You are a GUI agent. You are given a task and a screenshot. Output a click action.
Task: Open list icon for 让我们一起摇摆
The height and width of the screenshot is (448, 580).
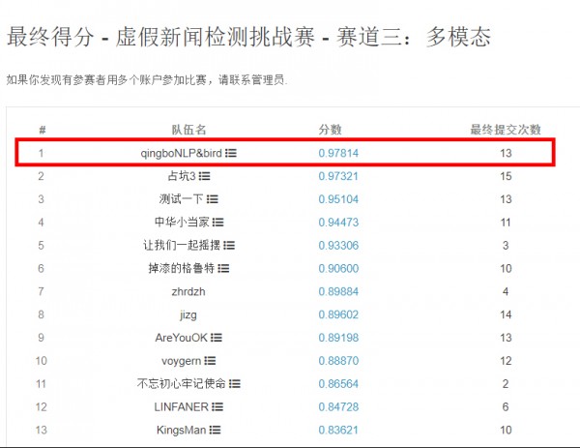229,245
